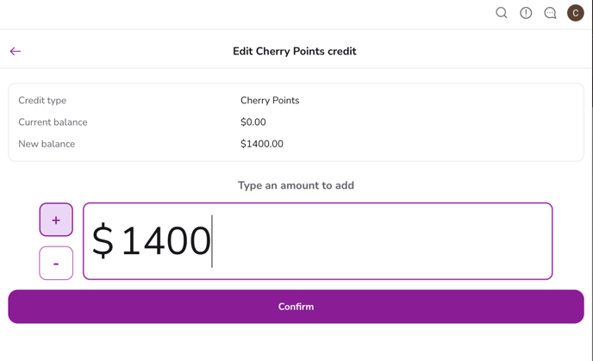The width and height of the screenshot is (593, 361).
Task: Go back using the purple arrow
Action: coord(16,52)
